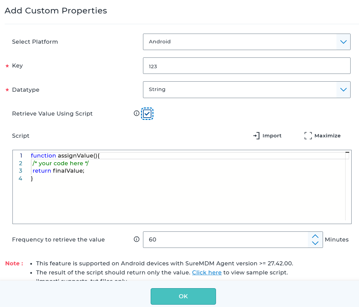Increase the frequency minutes with the up arrow
Screen dimensions: 359x307
(315, 236)
